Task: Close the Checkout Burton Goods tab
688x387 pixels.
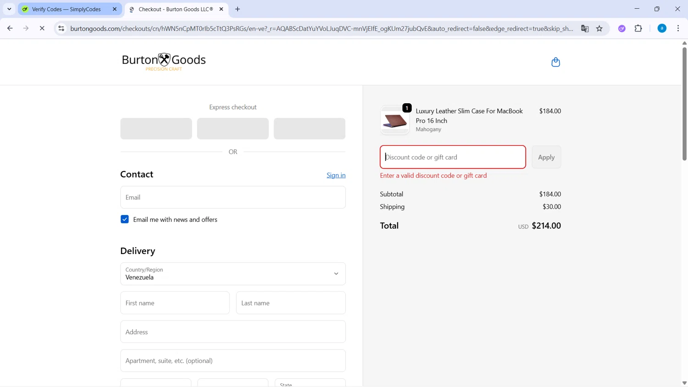Action: pos(221,9)
